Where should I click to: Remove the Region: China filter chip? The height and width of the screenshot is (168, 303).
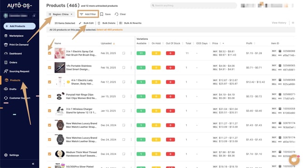point(71,14)
